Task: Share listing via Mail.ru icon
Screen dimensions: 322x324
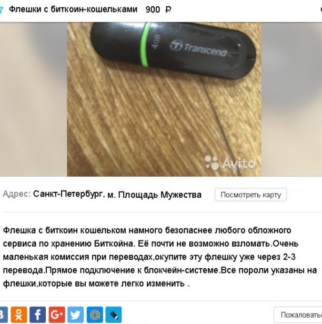Action: coord(95,315)
